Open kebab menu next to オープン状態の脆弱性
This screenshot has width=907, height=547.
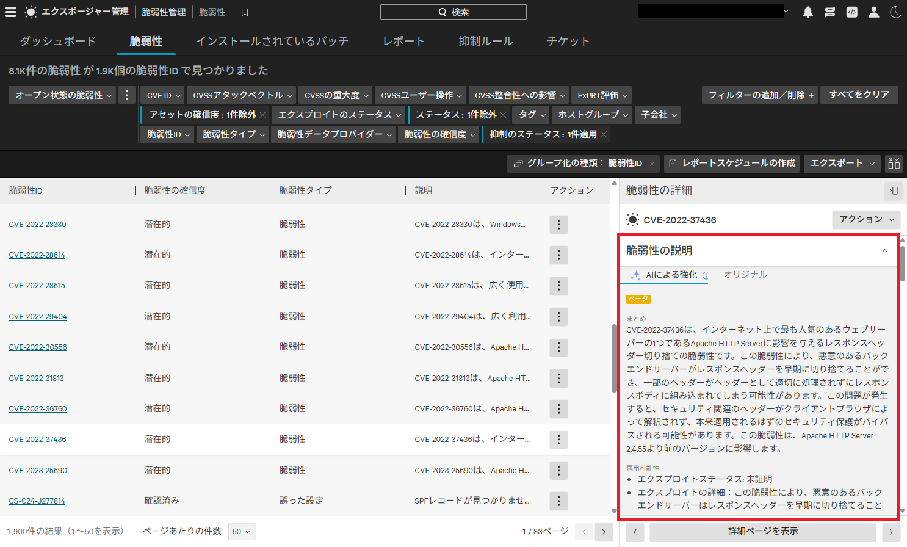tap(126, 95)
